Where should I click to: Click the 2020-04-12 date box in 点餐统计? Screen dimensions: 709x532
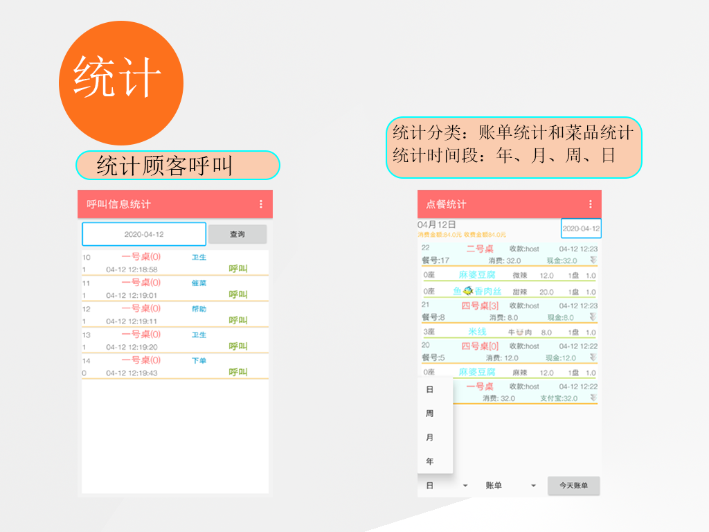(581, 229)
